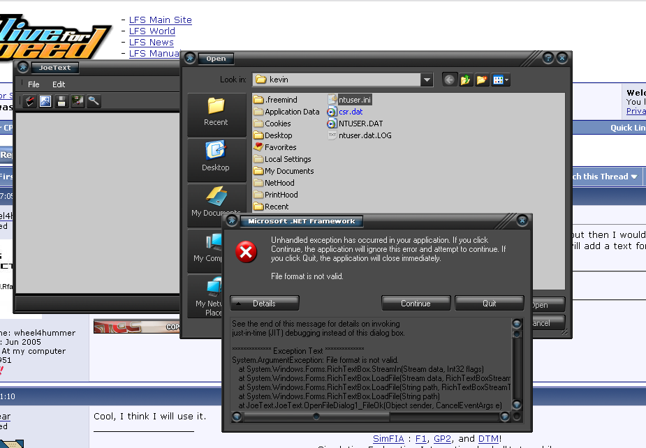Click Continue in the .NET Framework error
The width and height of the screenshot is (646, 448).
[416, 304]
